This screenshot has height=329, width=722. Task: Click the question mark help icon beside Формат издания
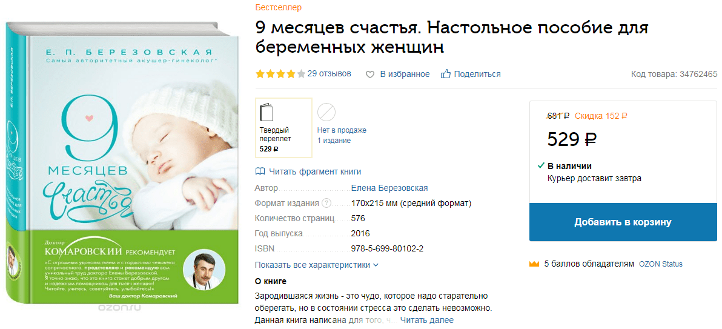[326, 203]
